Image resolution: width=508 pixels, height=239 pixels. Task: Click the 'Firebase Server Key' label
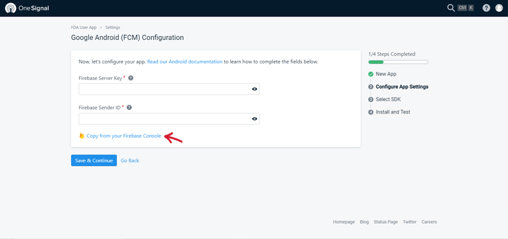tap(100, 78)
